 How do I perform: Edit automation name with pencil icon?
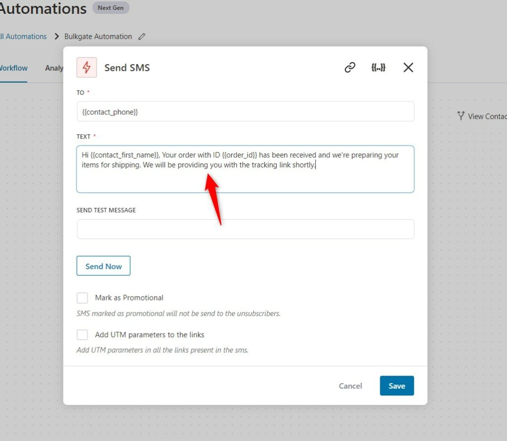(142, 37)
